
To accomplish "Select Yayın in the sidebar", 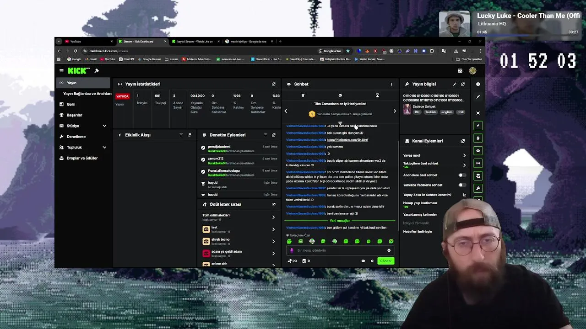I will point(83,83).
